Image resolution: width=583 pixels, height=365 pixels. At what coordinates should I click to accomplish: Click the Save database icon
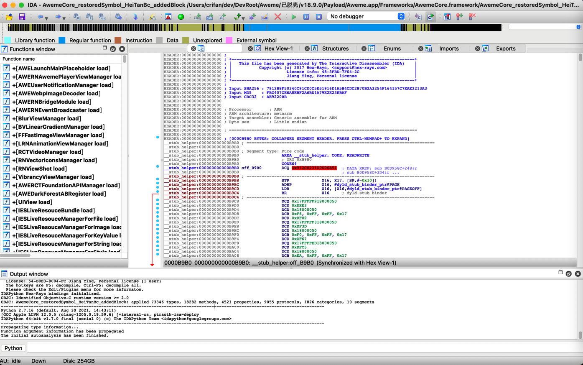tap(22, 17)
